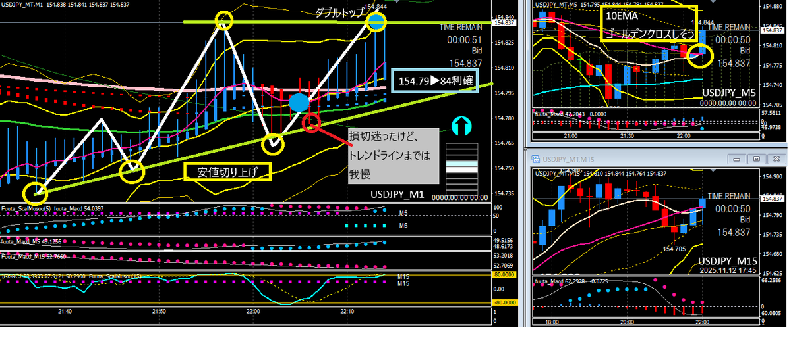Viewport: 791px width, 338px height.
Task: Click the 80.0000 level value in RCI subwindow
Action: [504, 274]
